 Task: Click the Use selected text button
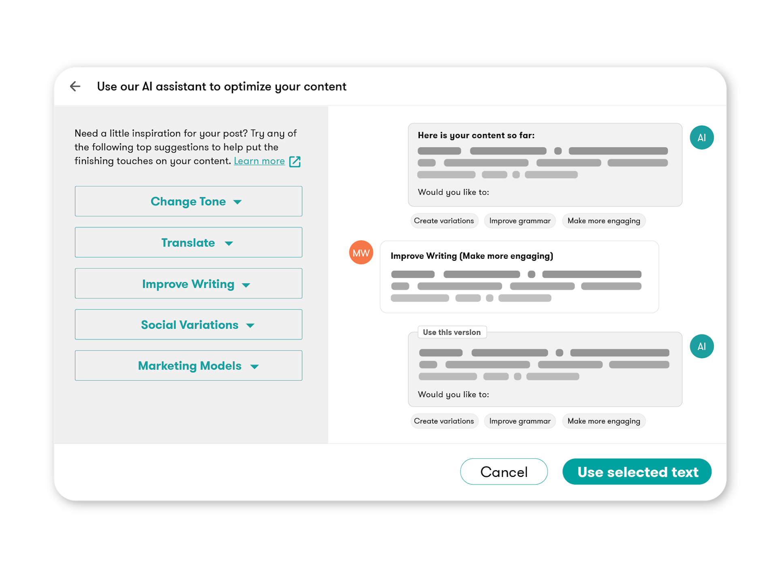click(637, 472)
